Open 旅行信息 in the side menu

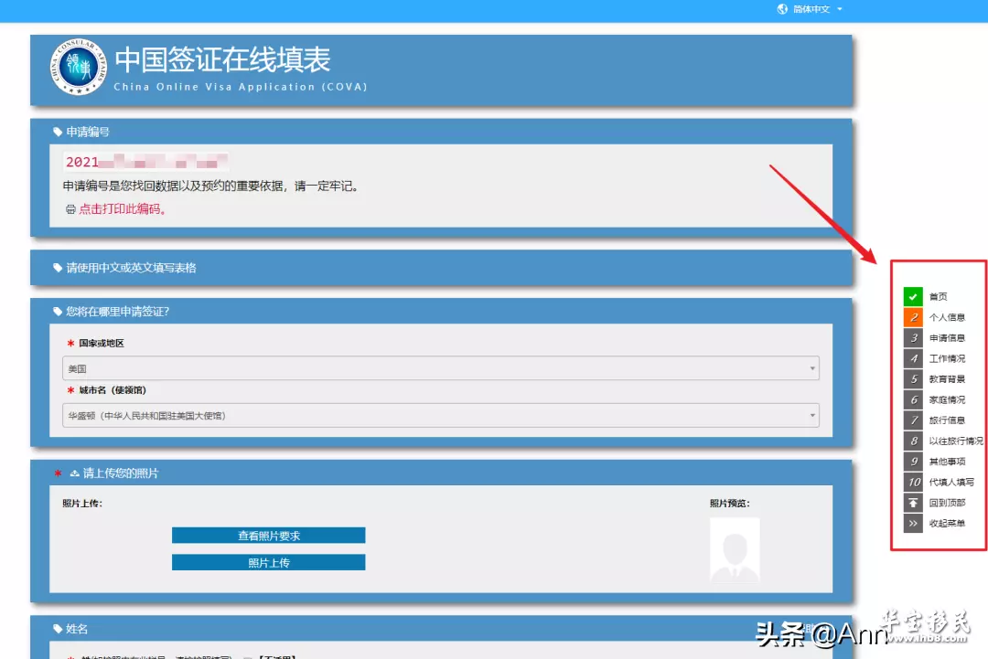click(x=947, y=420)
